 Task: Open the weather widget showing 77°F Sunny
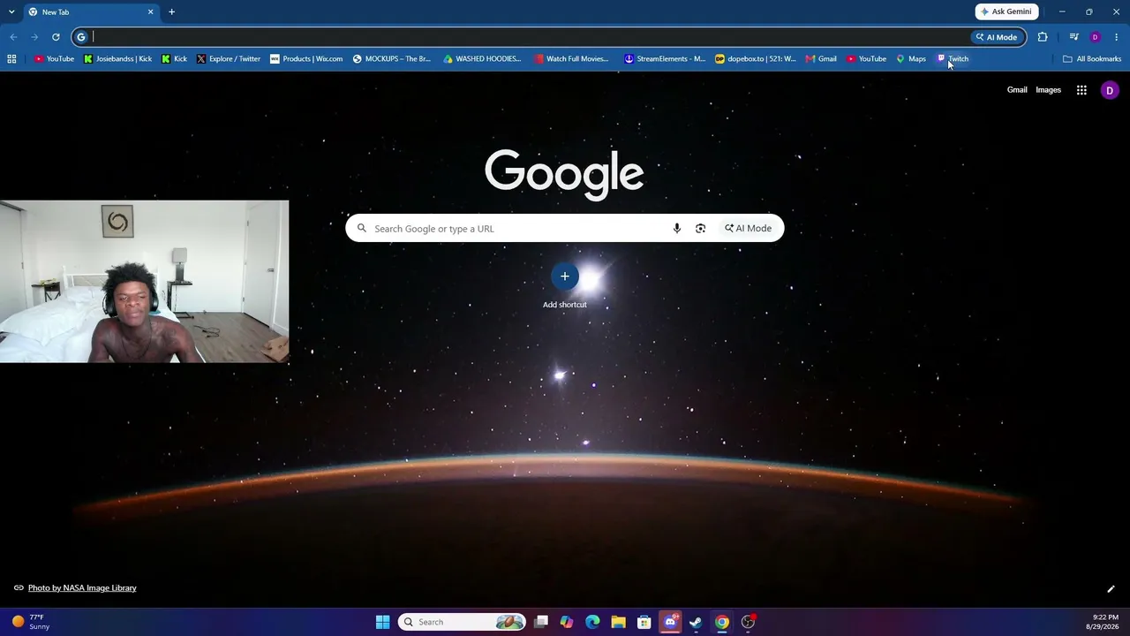(31, 622)
